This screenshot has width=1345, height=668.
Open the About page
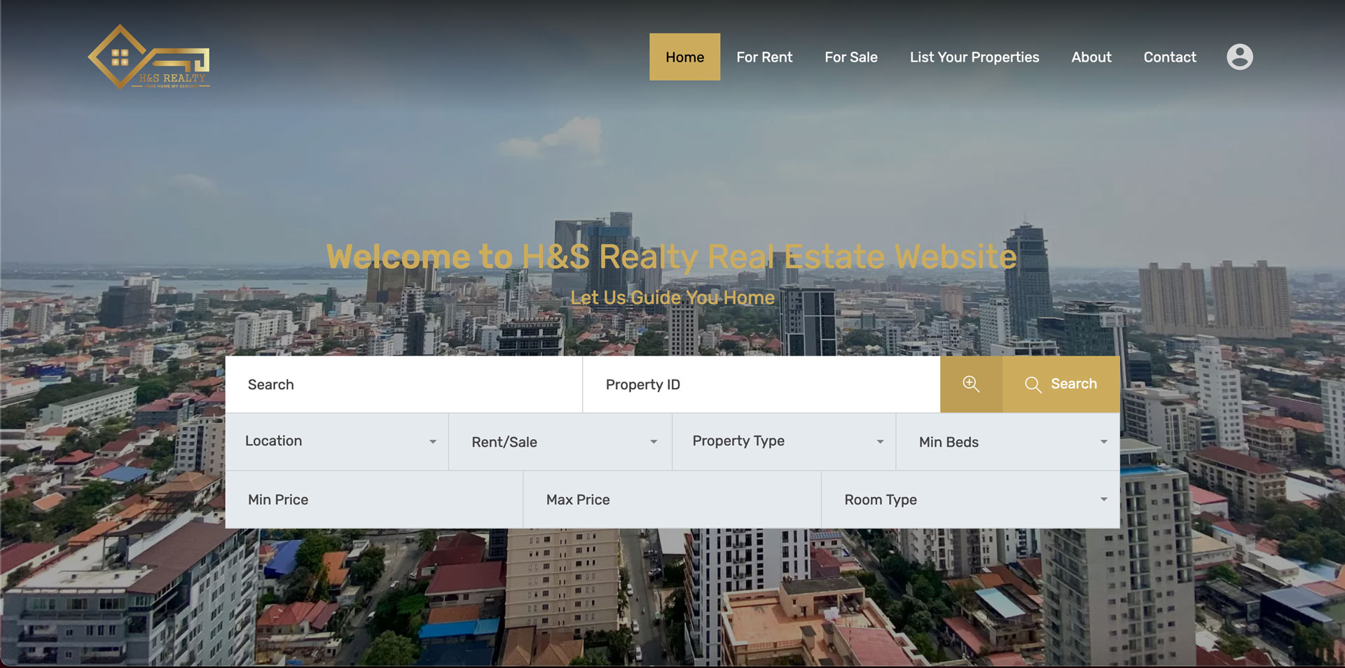pyautogui.click(x=1091, y=57)
